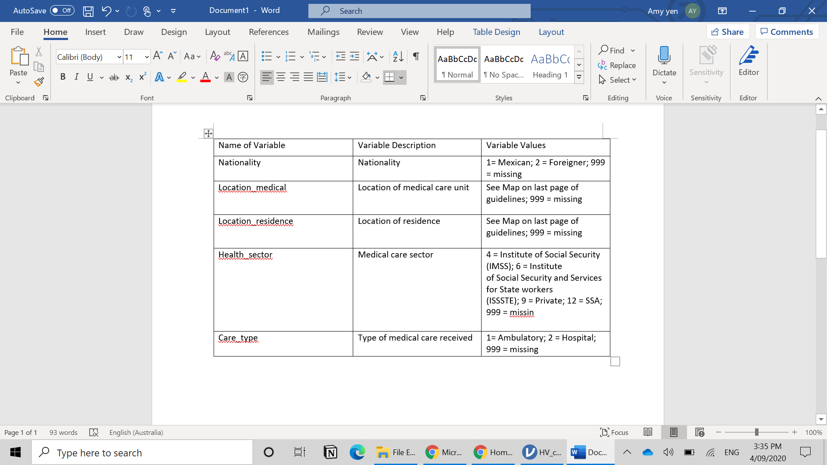
Task: Click the Replace button
Action: [617, 65]
